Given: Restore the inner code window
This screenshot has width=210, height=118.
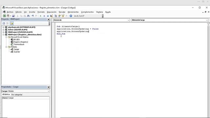Looking at the screenshot, I should 206,12.
